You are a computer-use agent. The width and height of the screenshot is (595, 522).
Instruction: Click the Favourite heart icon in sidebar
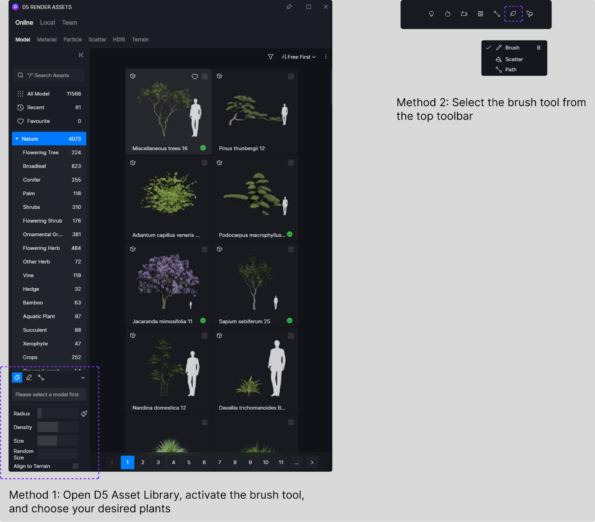[20, 121]
